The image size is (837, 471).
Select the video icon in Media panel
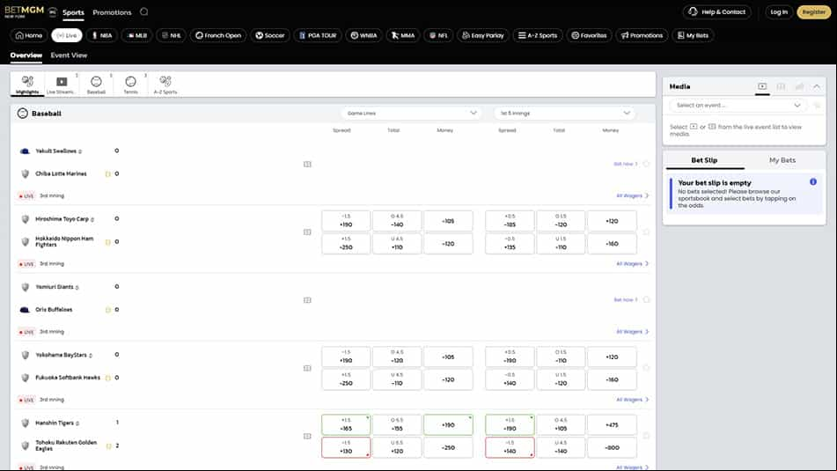[x=762, y=86]
